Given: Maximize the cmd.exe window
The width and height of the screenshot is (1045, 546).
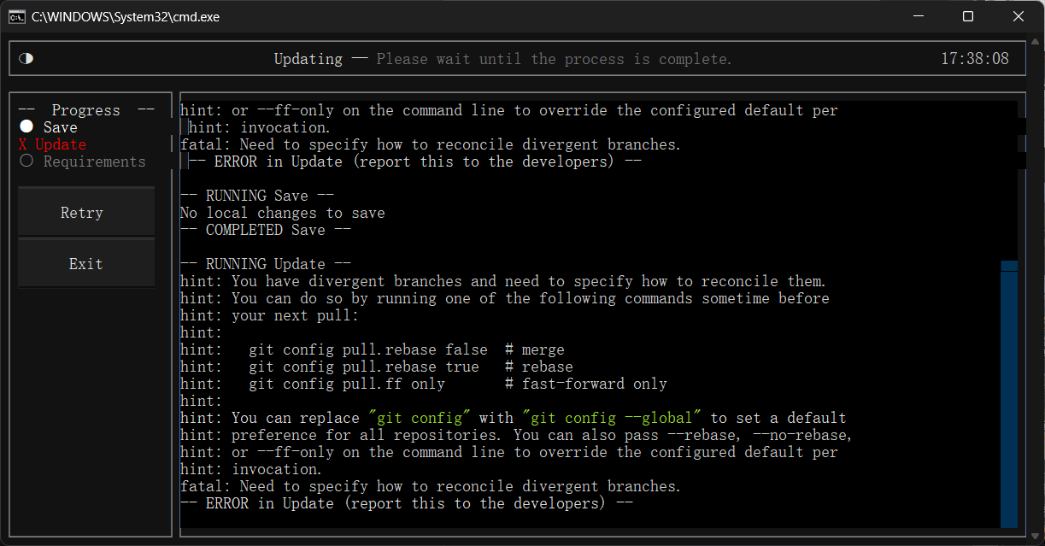Looking at the screenshot, I should click(968, 16).
